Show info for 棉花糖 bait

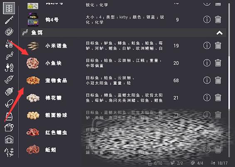point(207,98)
